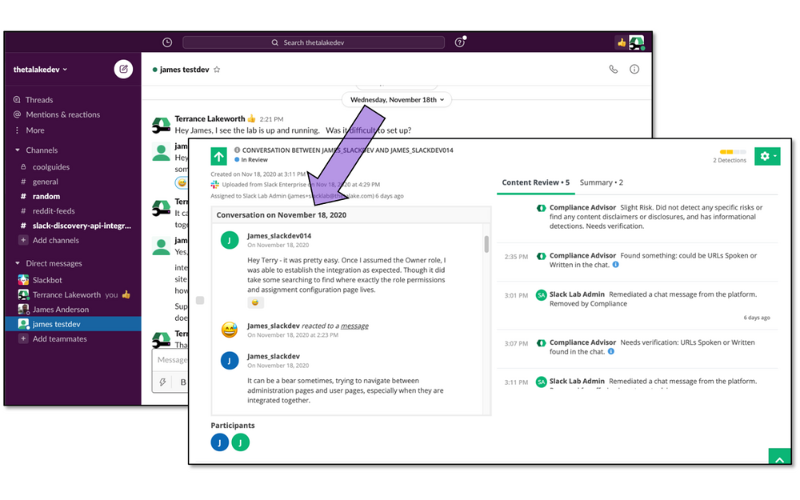Star the james testdev conversation
Viewport: 800px width, 500px height.
tap(217, 70)
